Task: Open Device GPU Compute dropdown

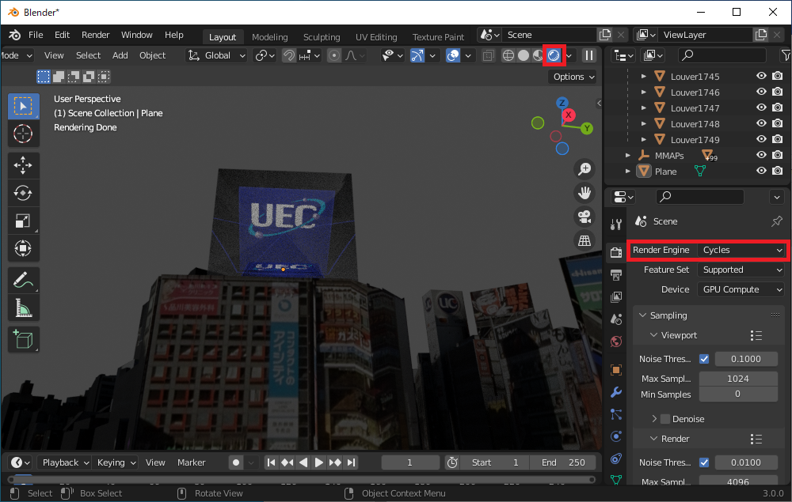Action: tap(741, 289)
